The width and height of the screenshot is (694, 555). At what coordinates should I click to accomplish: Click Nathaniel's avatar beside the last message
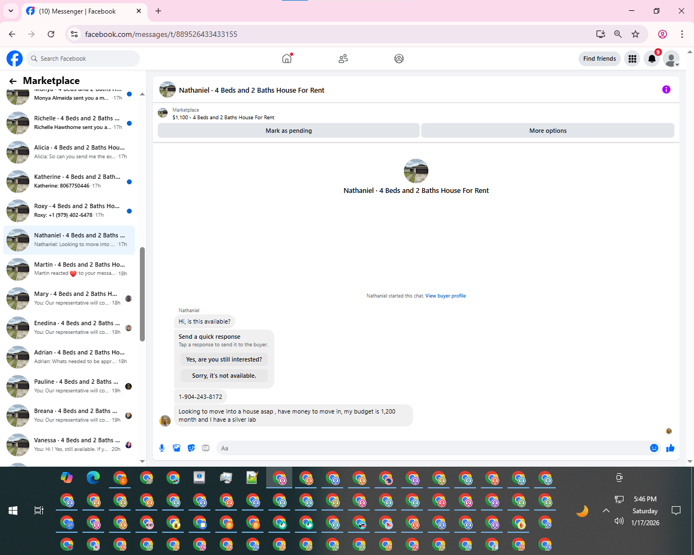[165, 421]
